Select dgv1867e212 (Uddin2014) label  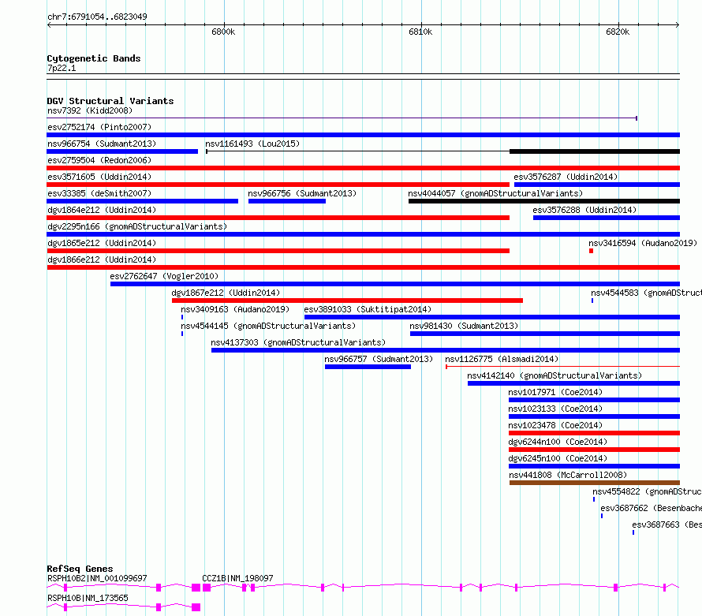226,293
